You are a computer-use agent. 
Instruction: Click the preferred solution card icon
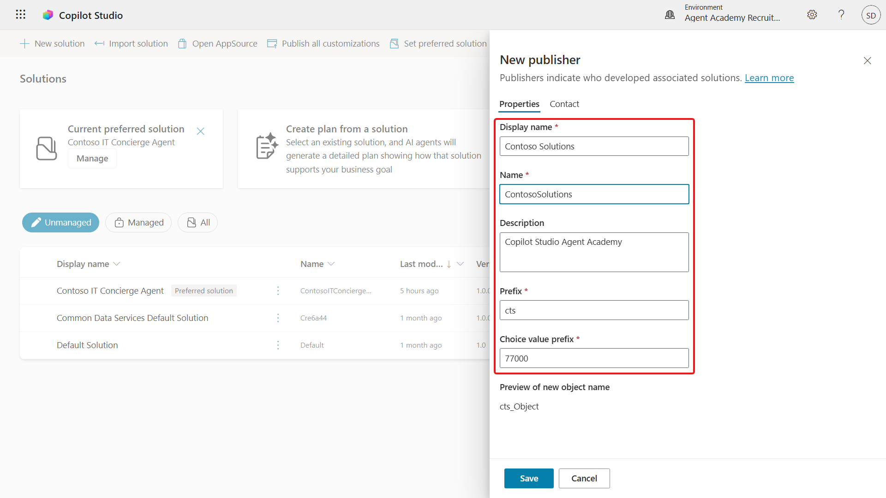coord(47,148)
